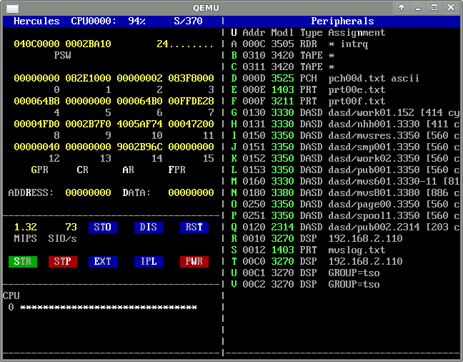This screenshot has width=463, height=362.
Task: Select device letter I for DASD 0150
Action: [234, 135]
